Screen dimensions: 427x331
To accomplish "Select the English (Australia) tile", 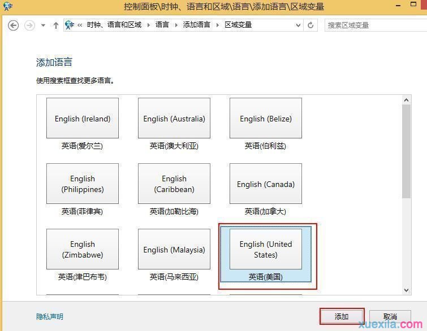I will [x=174, y=118].
